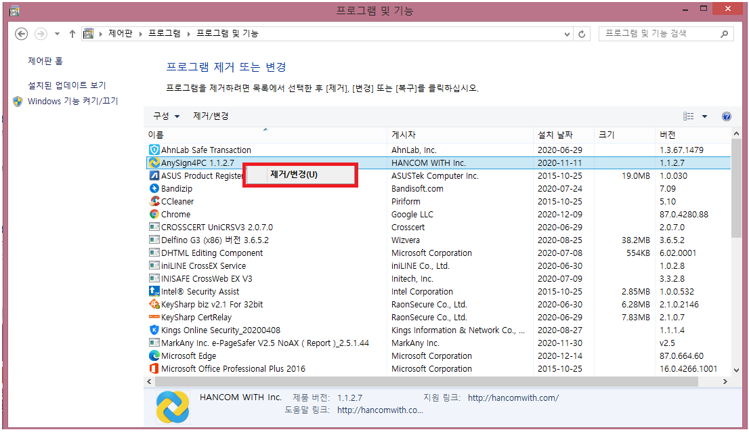Open the 구성 dropdown menu
Viewport: 749px width, 432px height.
166,116
